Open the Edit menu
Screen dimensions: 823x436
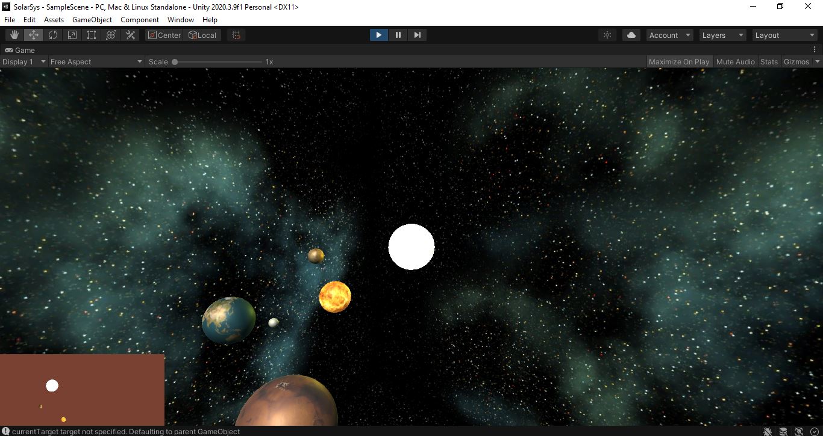click(30, 19)
